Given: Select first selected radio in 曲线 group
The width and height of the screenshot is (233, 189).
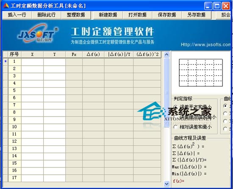Looking at the screenshot, I should (225, 106).
